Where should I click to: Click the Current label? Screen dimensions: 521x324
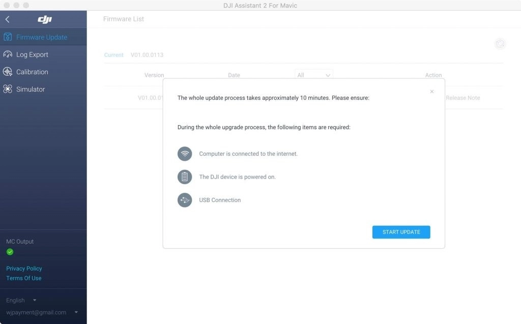pyautogui.click(x=113, y=55)
